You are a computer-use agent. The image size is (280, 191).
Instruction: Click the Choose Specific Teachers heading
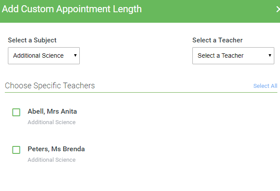point(50,86)
